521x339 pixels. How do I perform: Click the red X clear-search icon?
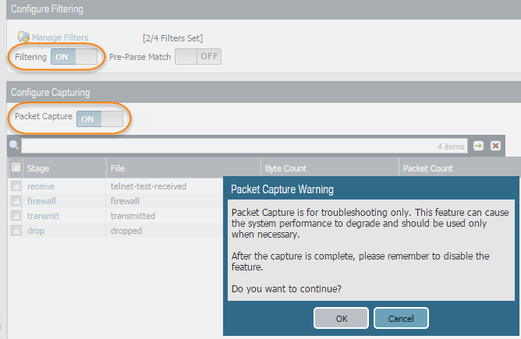tap(495, 146)
